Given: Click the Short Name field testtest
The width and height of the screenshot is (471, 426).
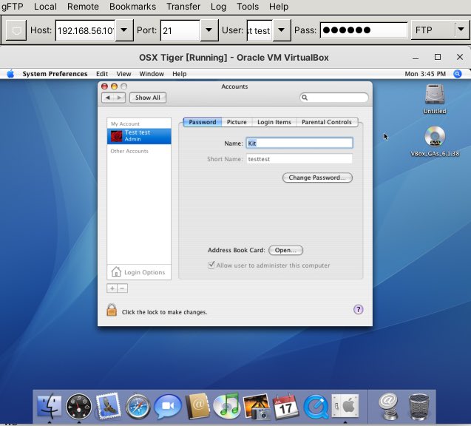Looking at the screenshot, I should (299, 159).
